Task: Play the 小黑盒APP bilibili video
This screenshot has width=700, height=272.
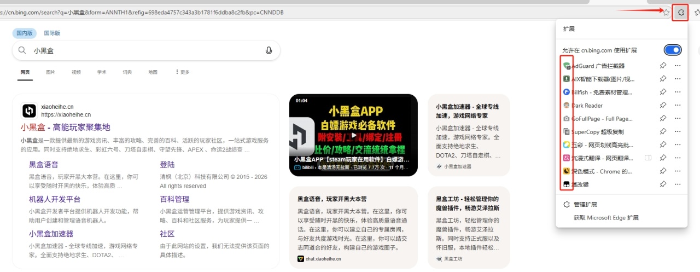Action: [x=353, y=135]
